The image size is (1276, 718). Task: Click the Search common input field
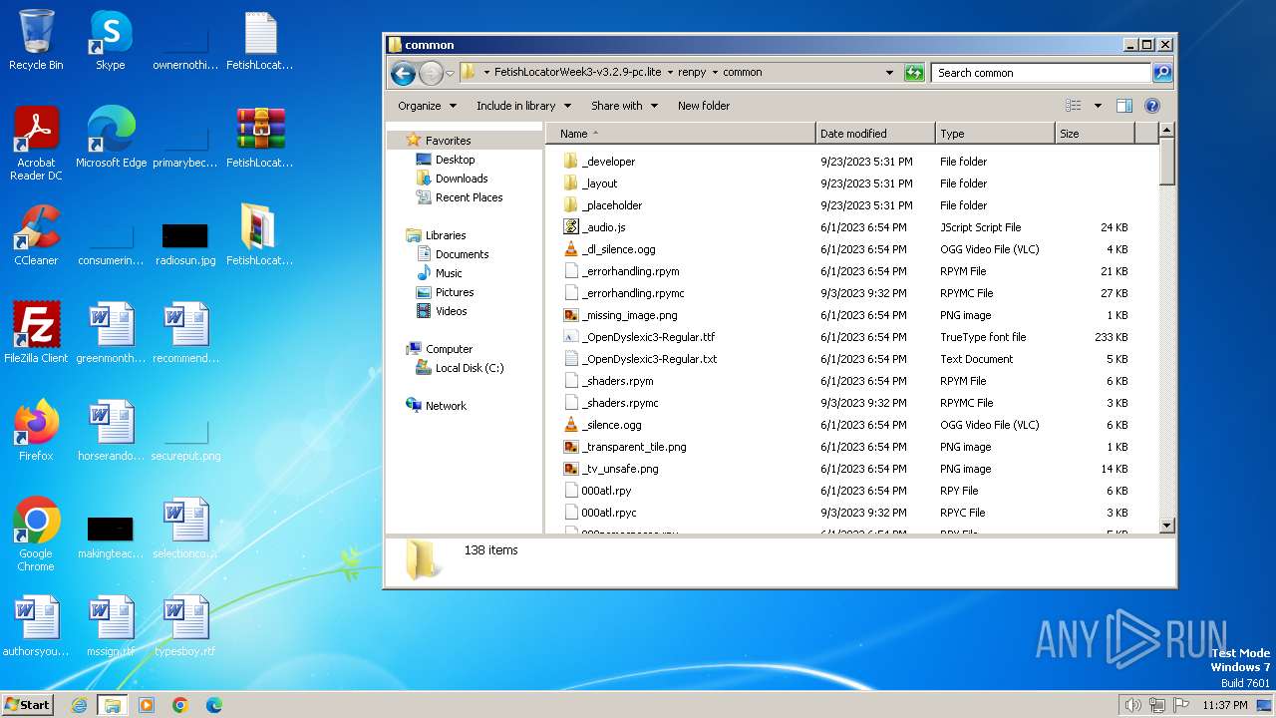[x=1042, y=73]
